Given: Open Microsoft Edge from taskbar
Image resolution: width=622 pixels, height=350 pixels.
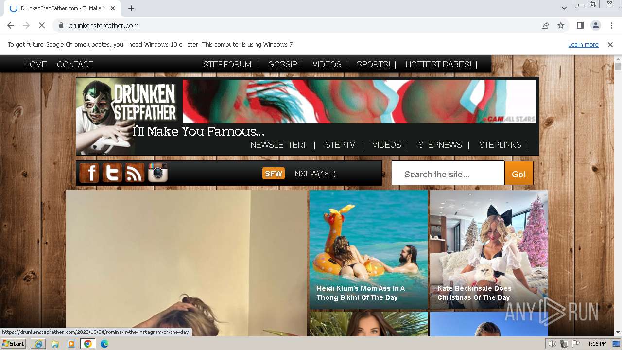Looking at the screenshot, I should coord(104,344).
